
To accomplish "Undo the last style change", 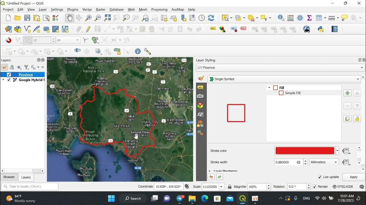I will click(211, 177).
